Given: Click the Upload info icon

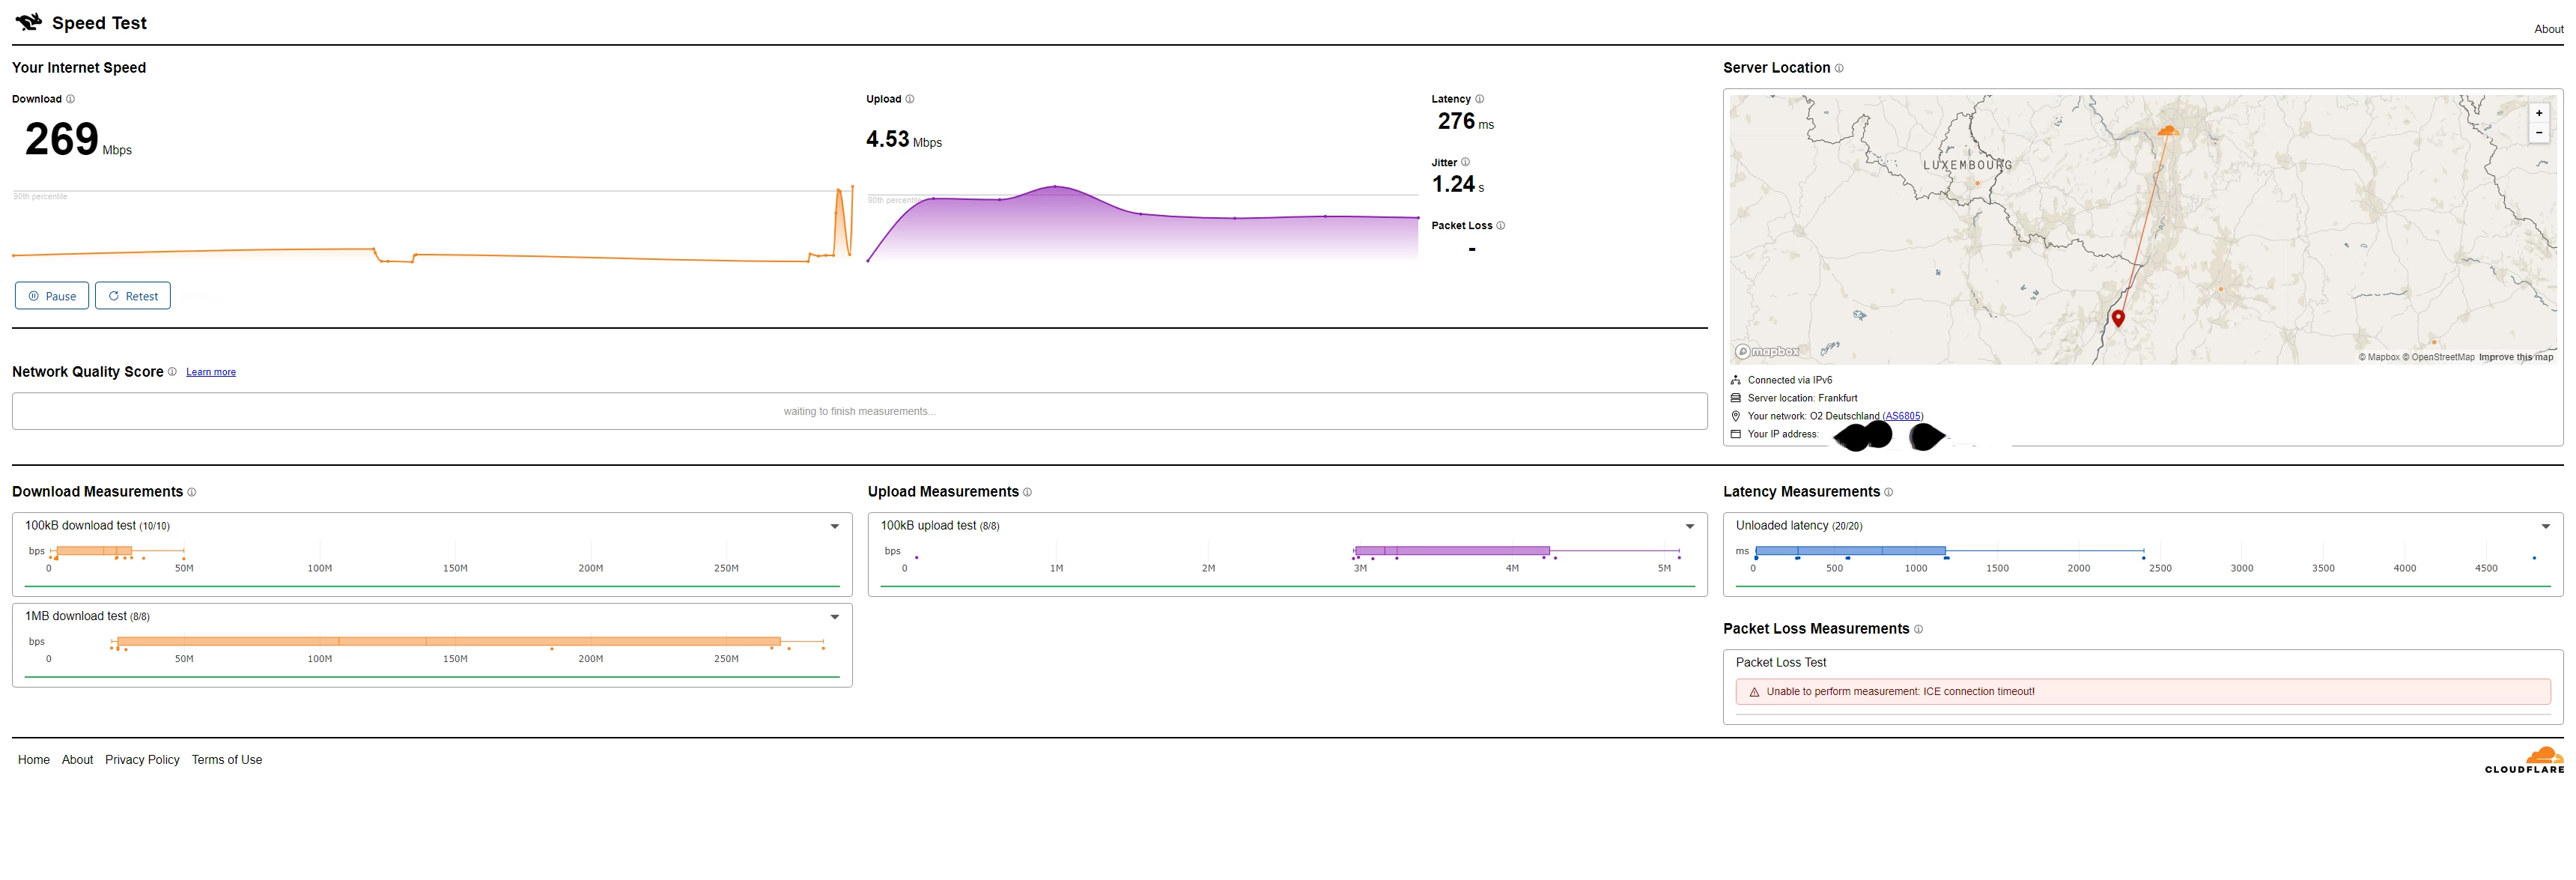Looking at the screenshot, I should [x=909, y=99].
